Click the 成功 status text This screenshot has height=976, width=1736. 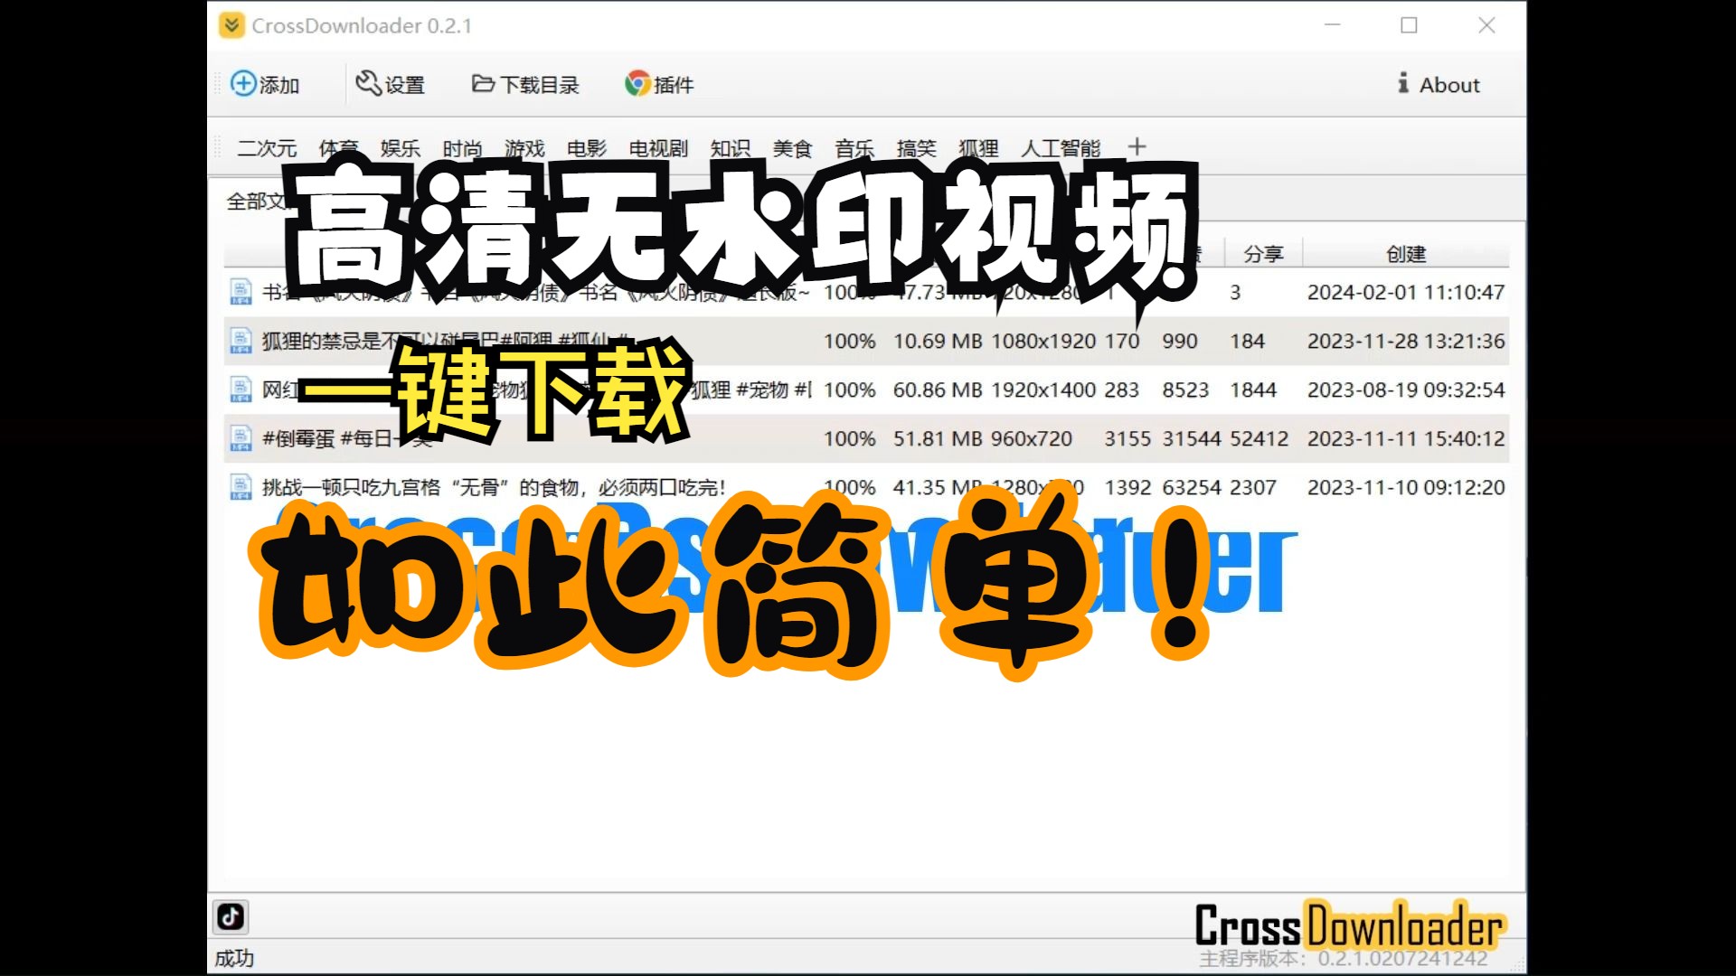[234, 958]
